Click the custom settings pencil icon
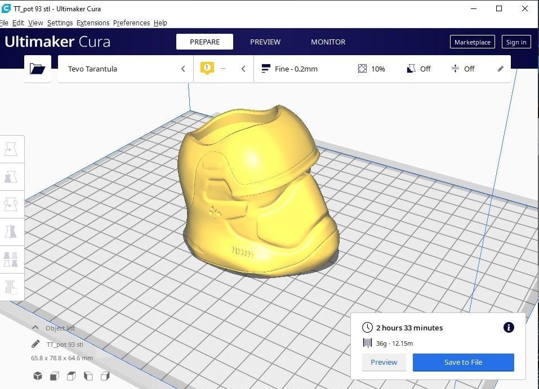The height and width of the screenshot is (389, 539). (501, 69)
